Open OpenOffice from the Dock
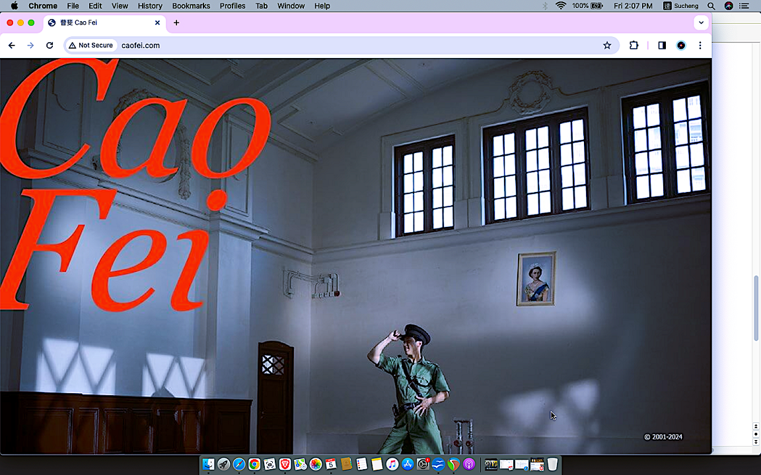Screen dimensions: 761x475 [438, 464]
